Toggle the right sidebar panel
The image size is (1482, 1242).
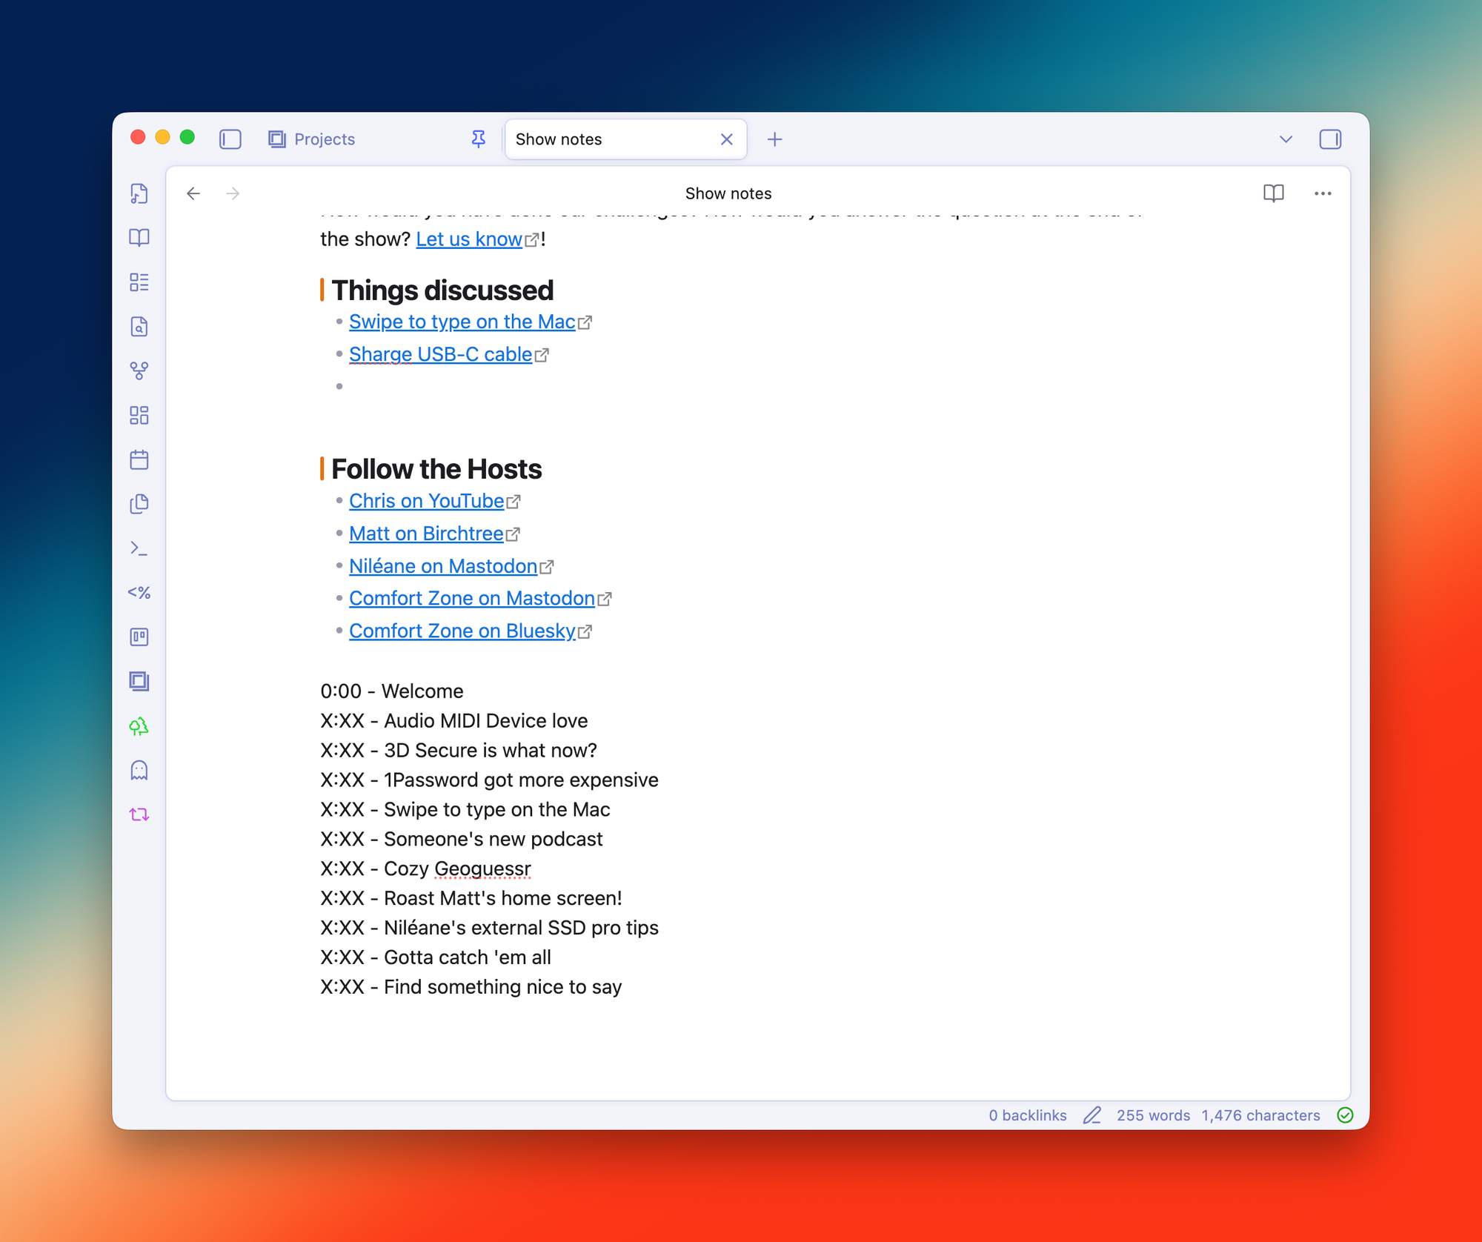pos(1330,139)
